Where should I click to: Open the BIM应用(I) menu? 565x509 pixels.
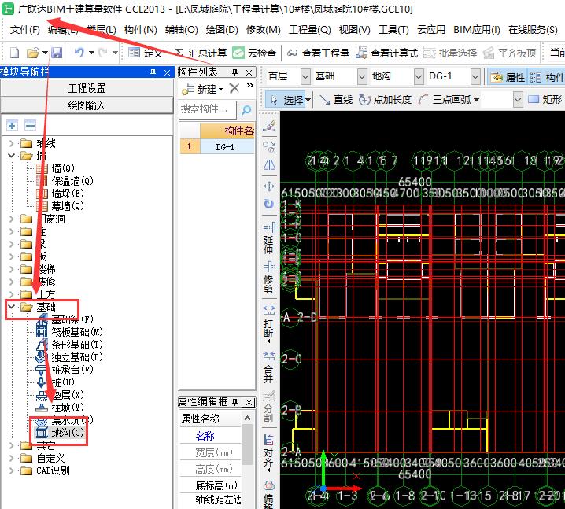476,30
